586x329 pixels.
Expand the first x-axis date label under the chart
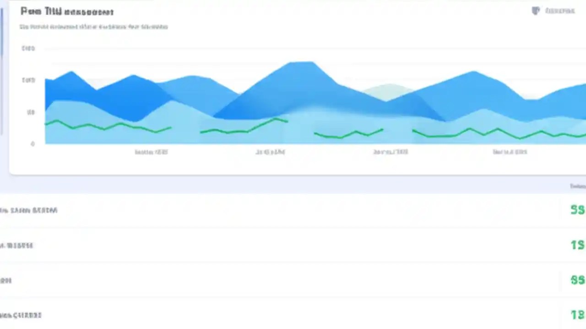151,152
